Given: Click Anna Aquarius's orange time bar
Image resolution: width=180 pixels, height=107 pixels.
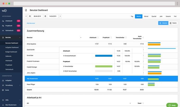Looking at the screenshot, I should pyautogui.click(x=154, y=45).
